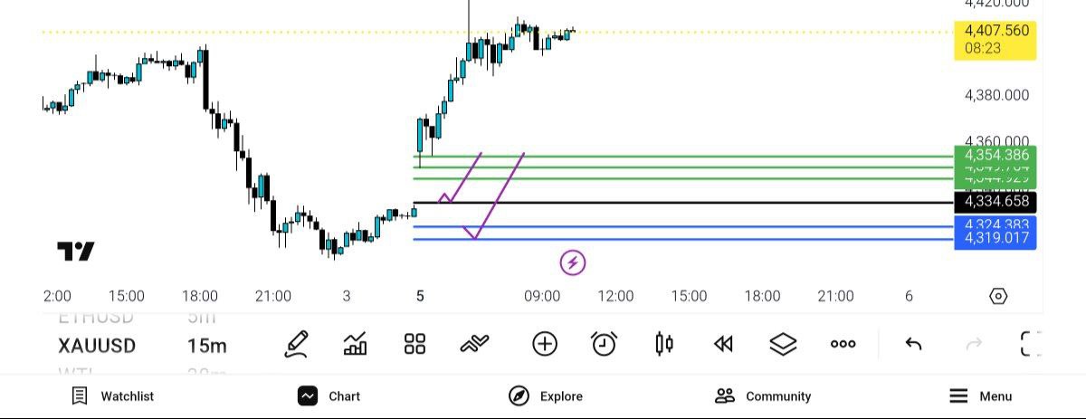The image size is (1086, 419).
Task: Open the Community tab
Action: (x=763, y=396)
